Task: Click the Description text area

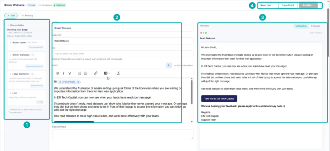Action: tap(123, 134)
